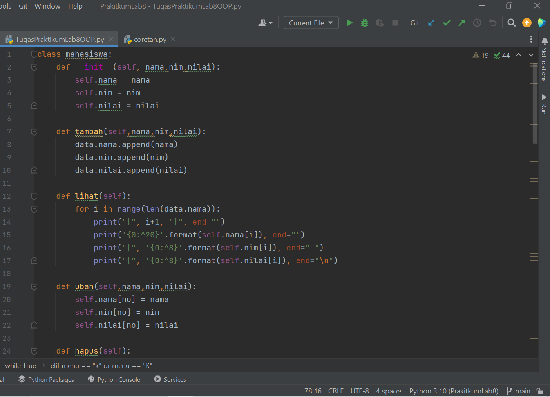The image size is (550, 397).
Task: Open the Services tool window
Action: (170, 379)
